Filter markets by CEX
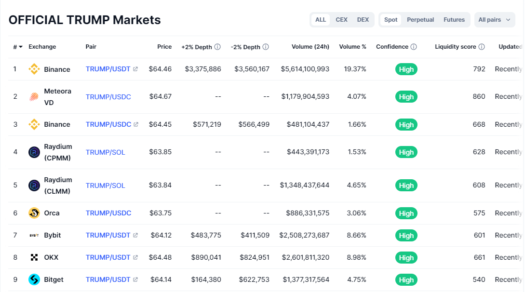525x292 pixels. coord(341,20)
